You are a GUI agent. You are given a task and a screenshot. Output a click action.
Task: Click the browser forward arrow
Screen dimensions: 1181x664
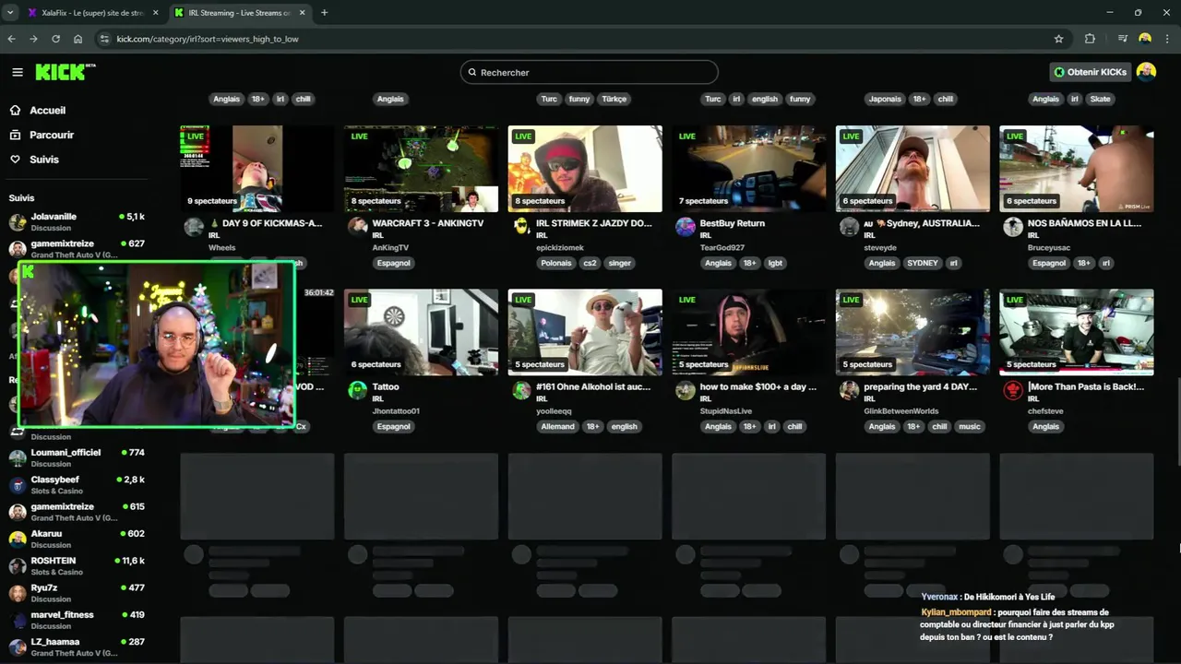point(33,39)
